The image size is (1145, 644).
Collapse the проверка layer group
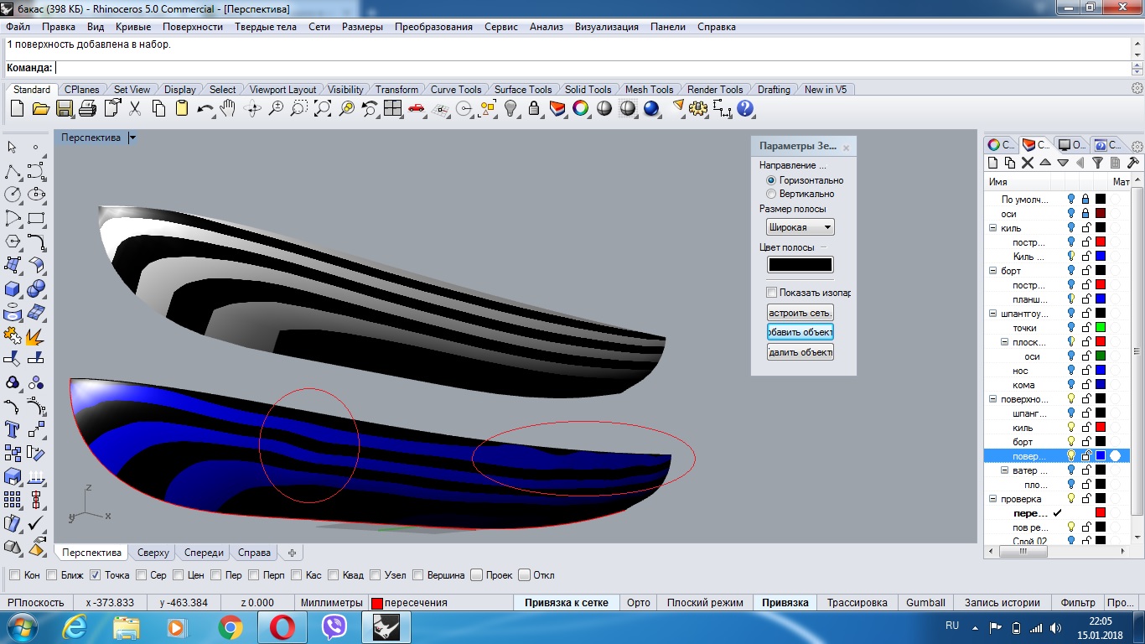[993, 499]
